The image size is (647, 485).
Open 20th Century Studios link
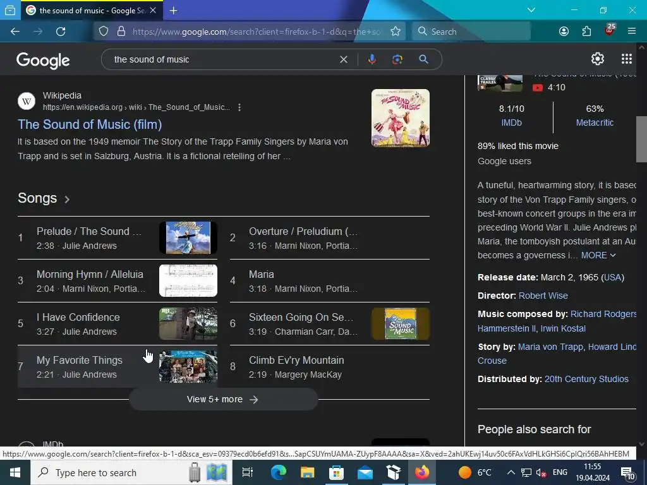(586, 379)
